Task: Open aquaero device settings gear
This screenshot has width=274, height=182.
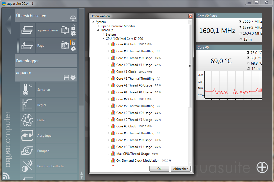Action: click(x=73, y=78)
